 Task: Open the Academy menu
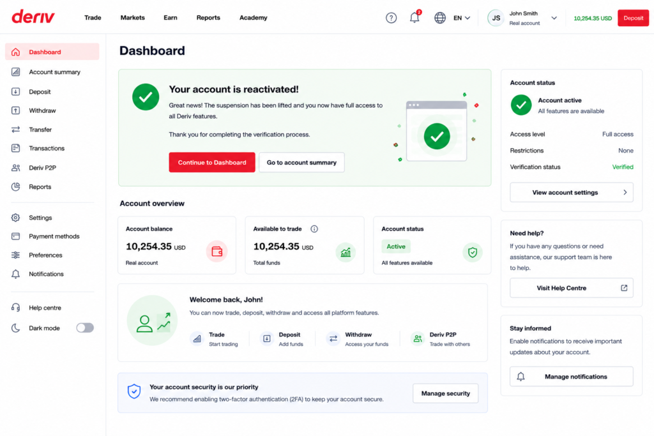tap(253, 17)
